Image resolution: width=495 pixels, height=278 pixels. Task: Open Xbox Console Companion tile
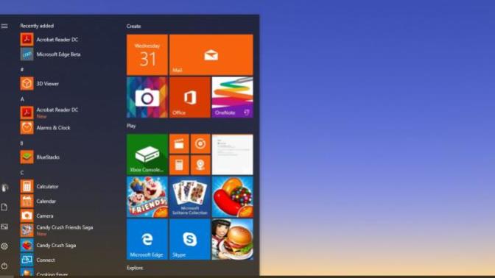147,154
